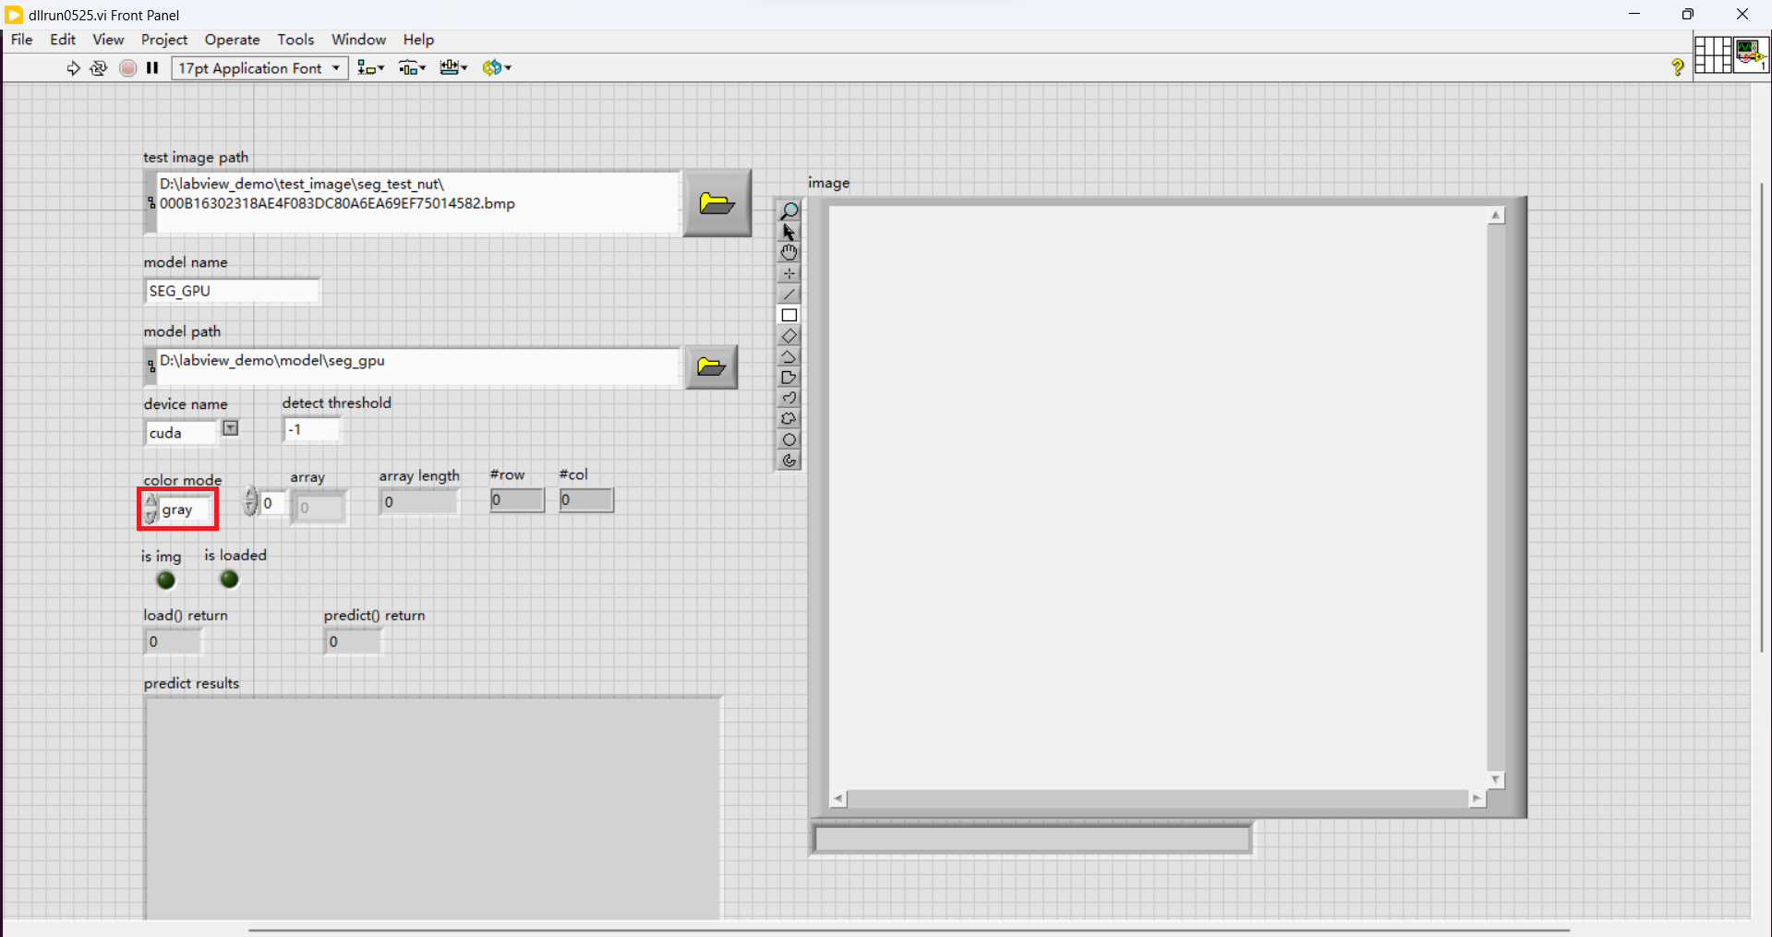Click image display scroll left arrow

[838, 799]
